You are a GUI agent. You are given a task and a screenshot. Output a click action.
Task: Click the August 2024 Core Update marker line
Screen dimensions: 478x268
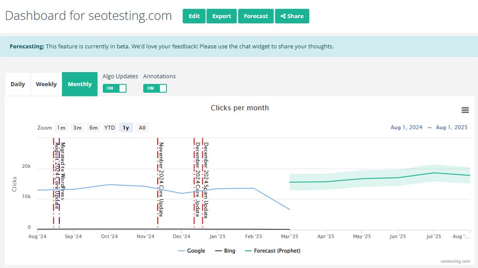54,182
